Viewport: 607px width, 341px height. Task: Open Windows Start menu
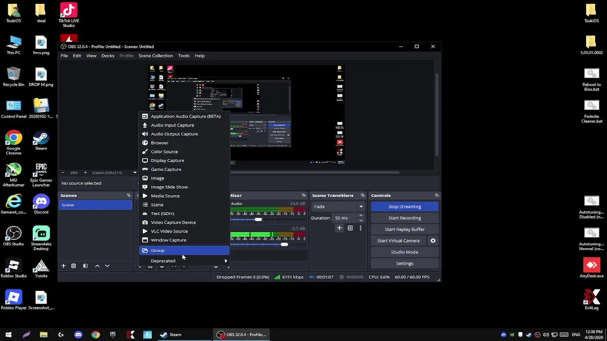click(x=8, y=334)
